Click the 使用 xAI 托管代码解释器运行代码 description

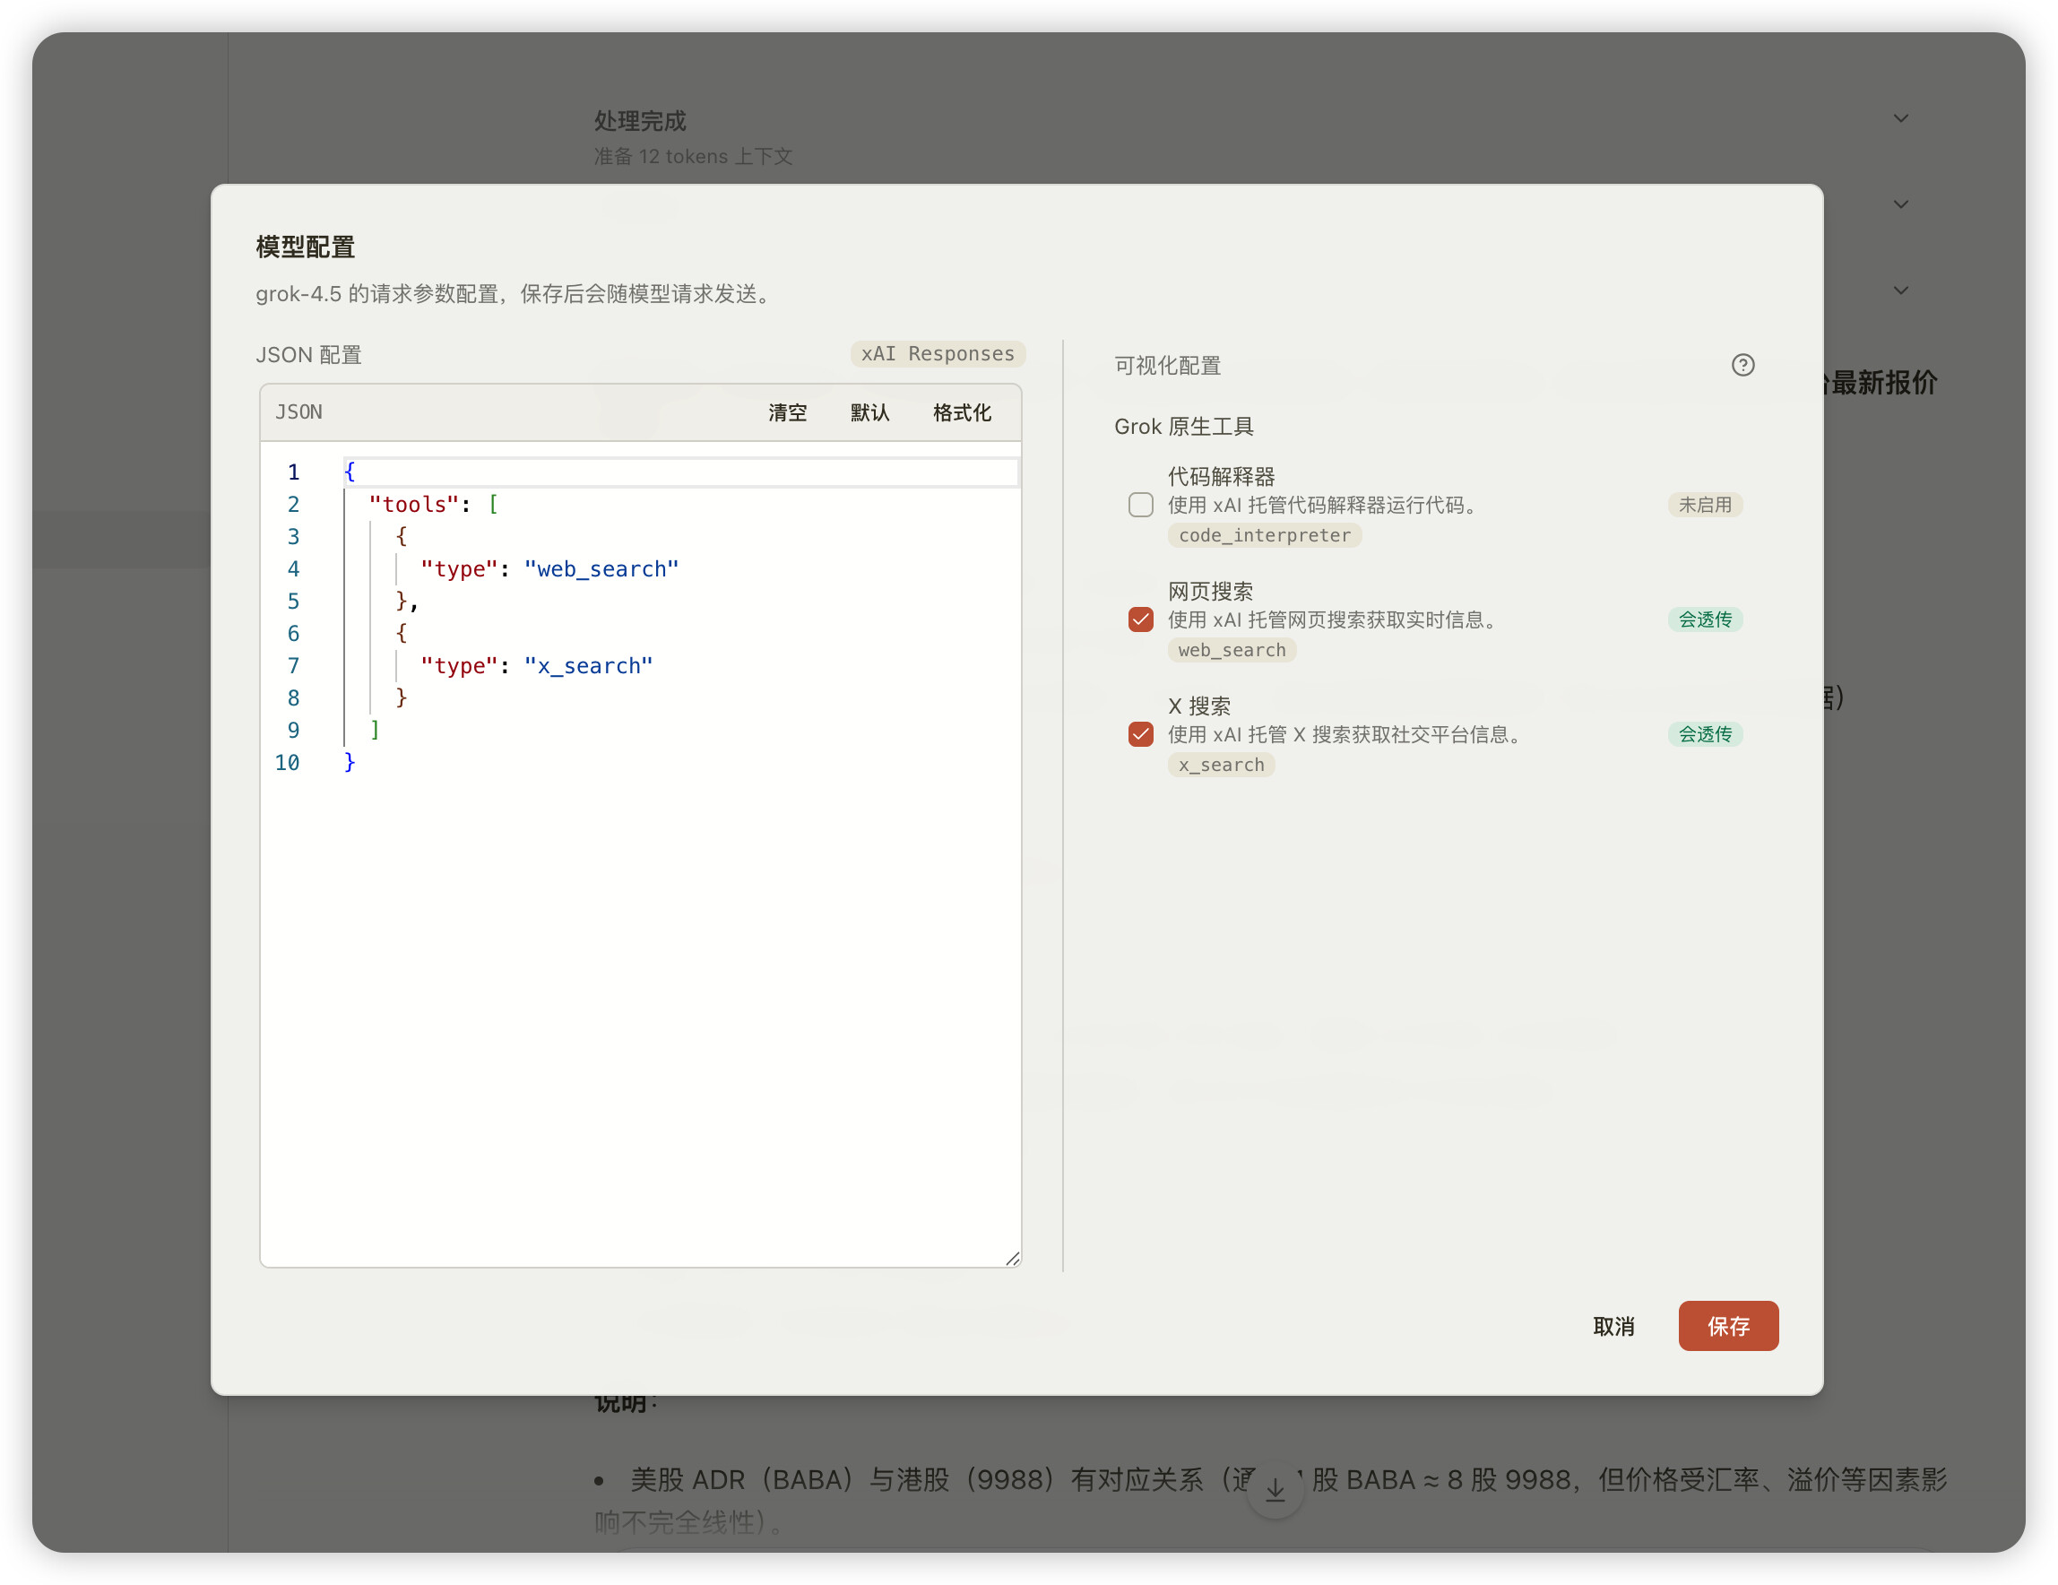(1322, 505)
